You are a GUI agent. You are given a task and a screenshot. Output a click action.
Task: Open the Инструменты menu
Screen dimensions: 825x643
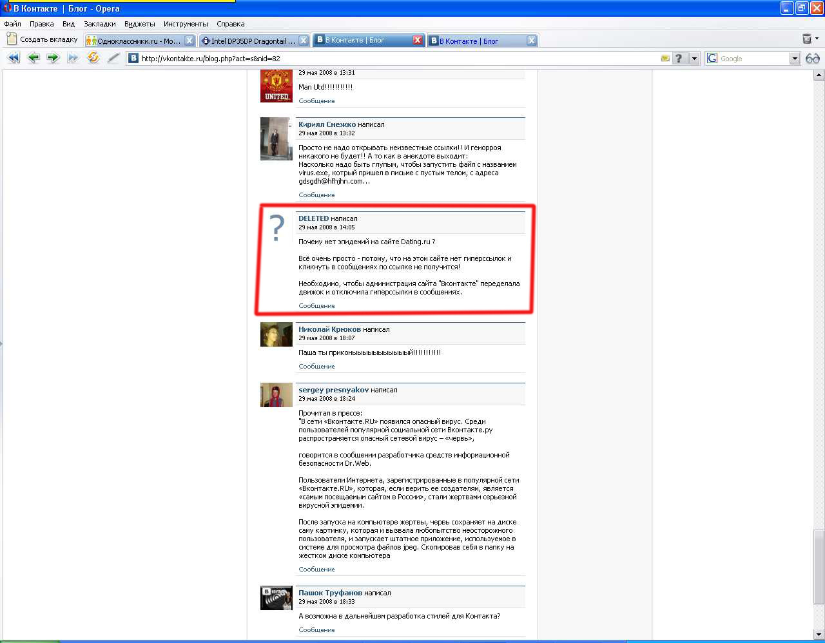(186, 24)
